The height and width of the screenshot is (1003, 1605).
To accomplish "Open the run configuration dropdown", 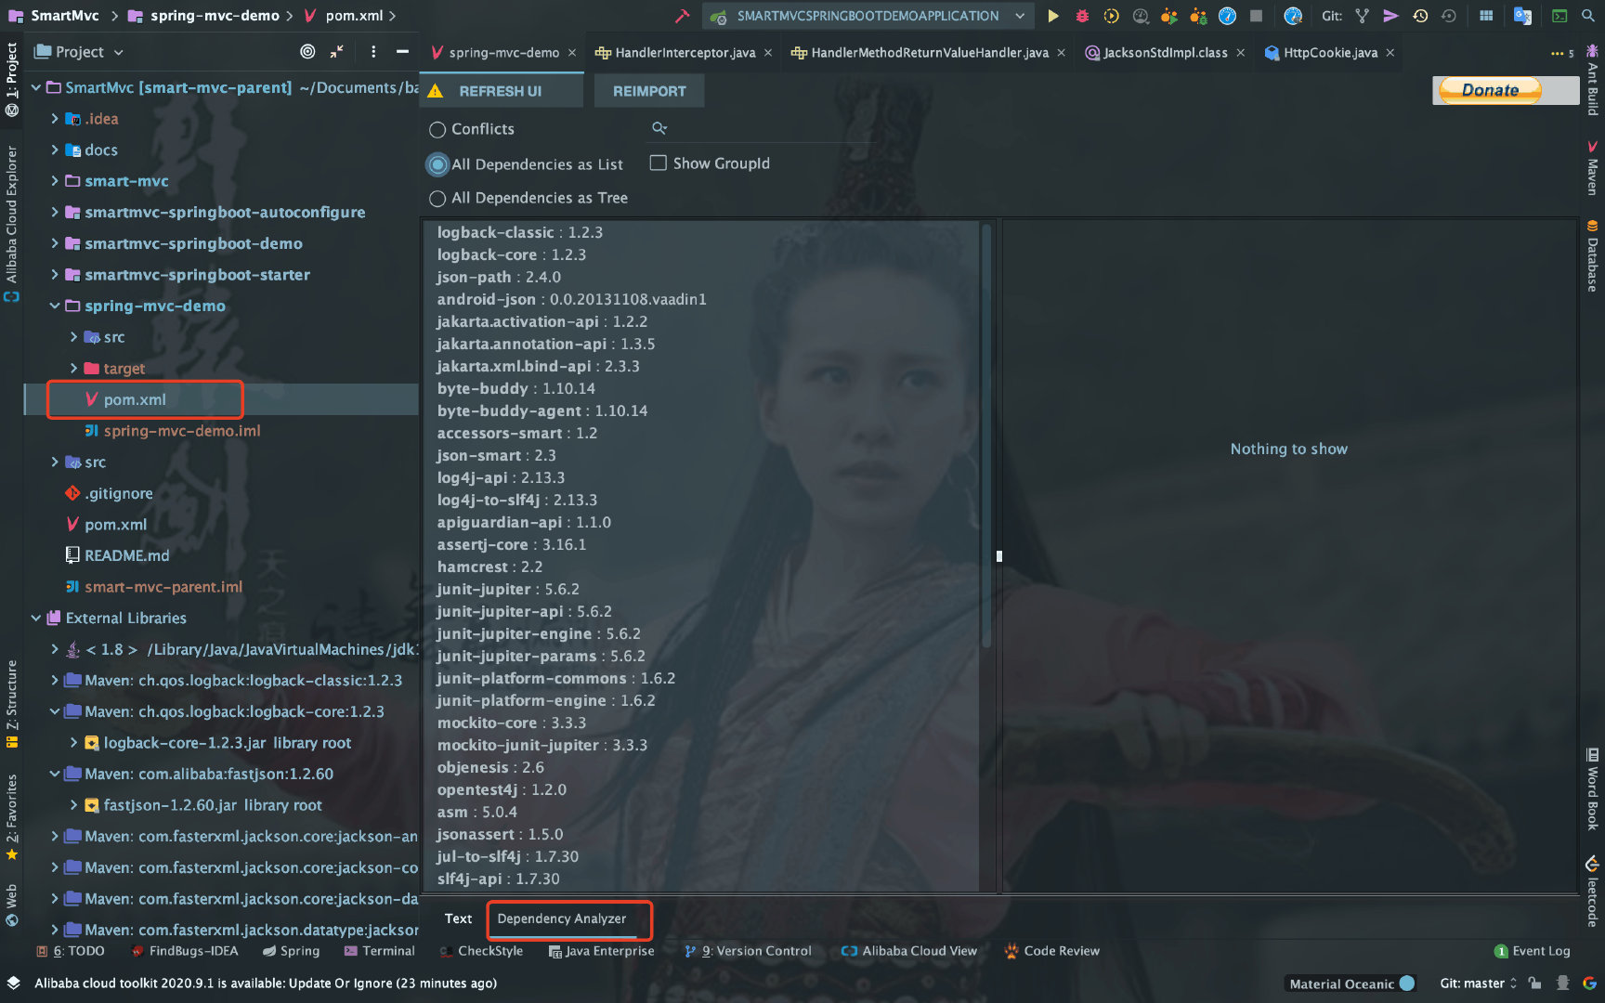I will click(x=1020, y=16).
